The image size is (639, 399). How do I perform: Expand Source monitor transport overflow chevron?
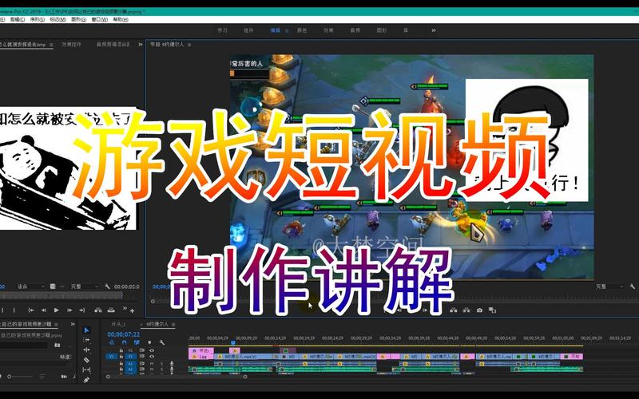125,308
